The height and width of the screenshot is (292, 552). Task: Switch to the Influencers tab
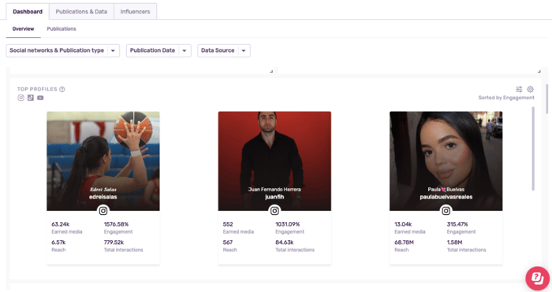coord(135,12)
